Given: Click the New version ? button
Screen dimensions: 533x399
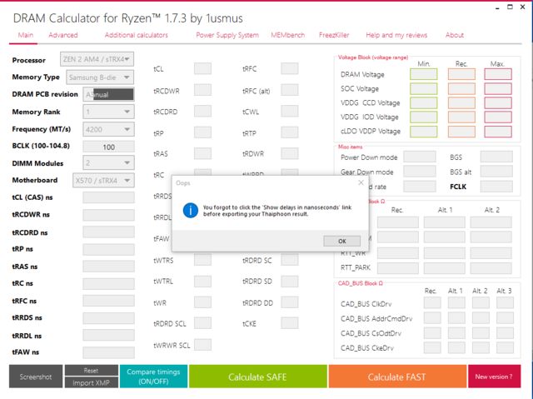Looking at the screenshot, I should pos(494,377).
